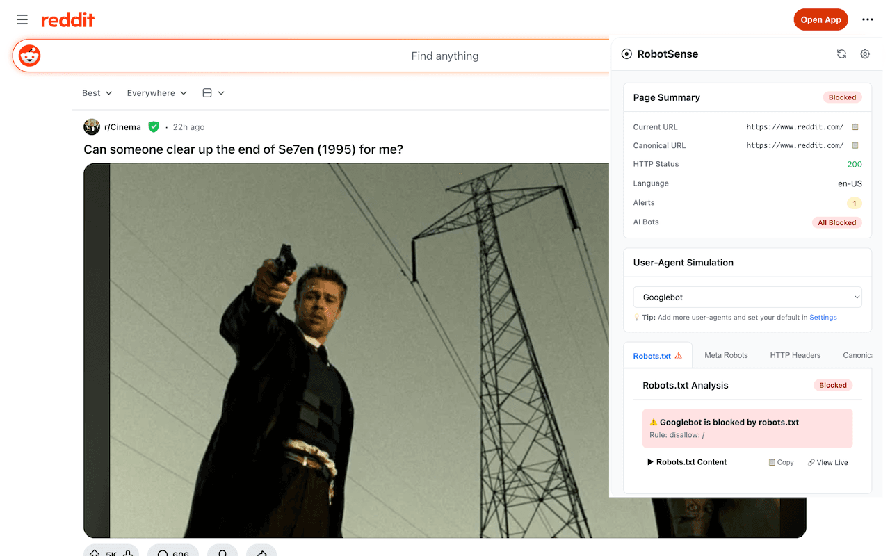Click the Open App button
This screenshot has width=890, height=556.
[820, 19]
